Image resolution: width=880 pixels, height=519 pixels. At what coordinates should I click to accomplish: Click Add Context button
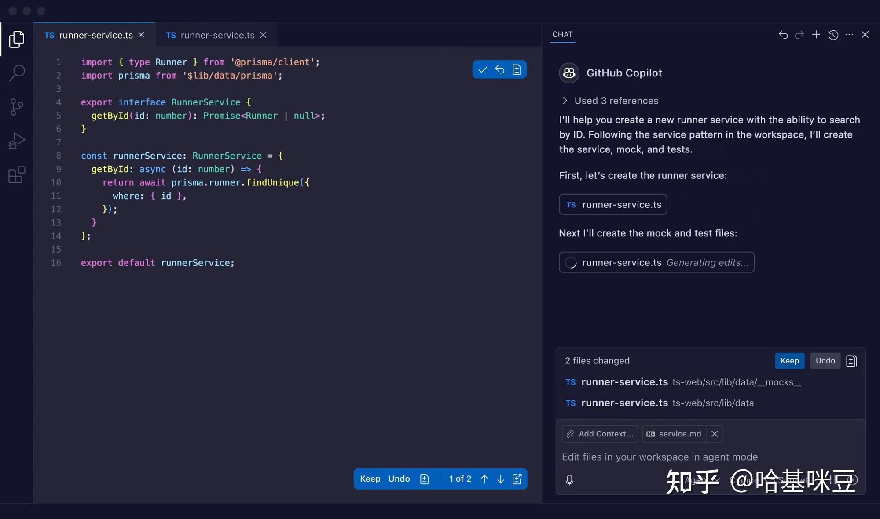tap(600, 434)
